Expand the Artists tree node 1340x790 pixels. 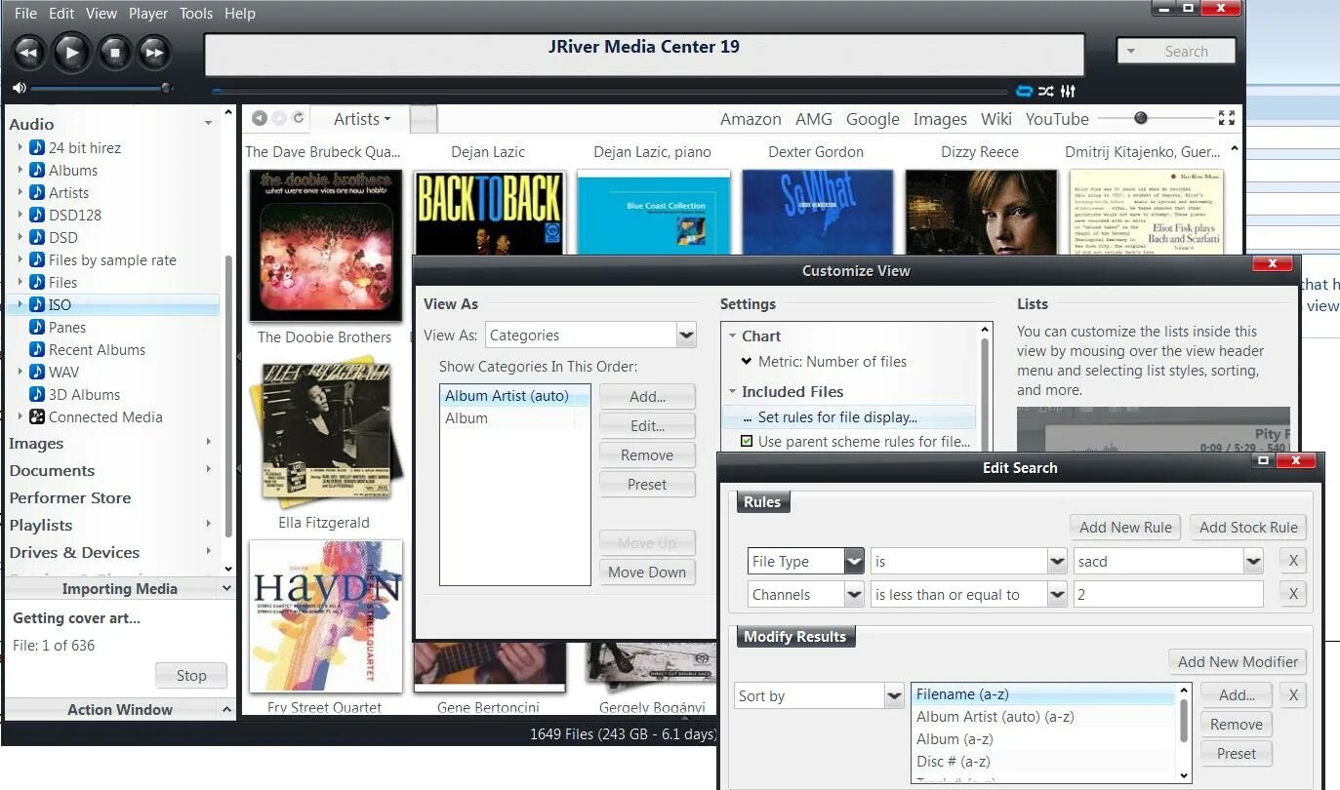tap(20, 192)
